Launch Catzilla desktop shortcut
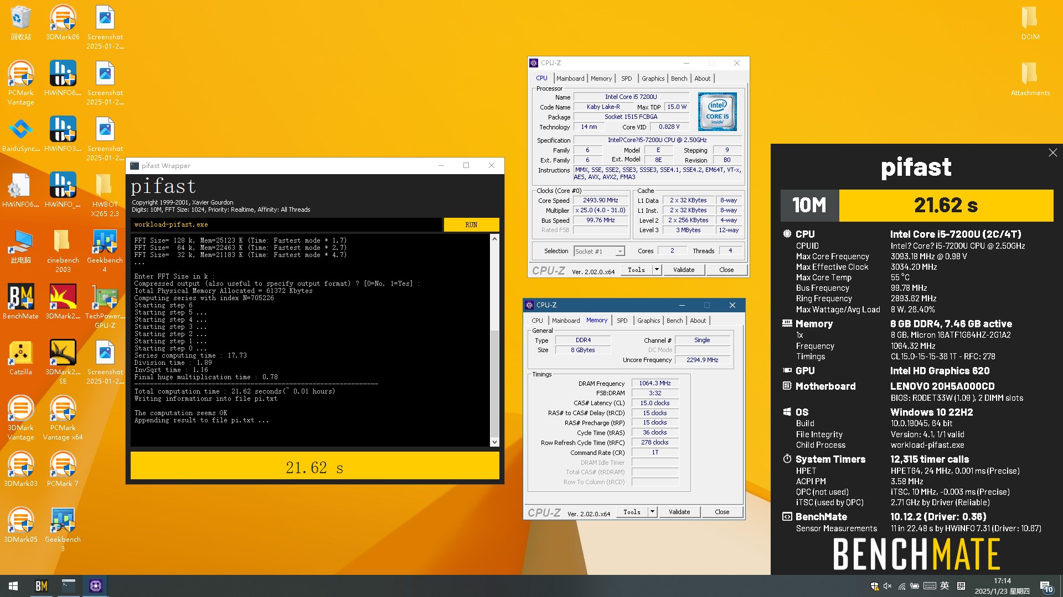The height and width of the screenshot is (597, 1063). point(20,358)
